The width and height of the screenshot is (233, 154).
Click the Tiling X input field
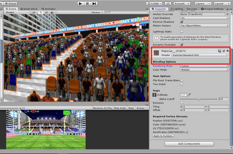click(x=193, y=107)
